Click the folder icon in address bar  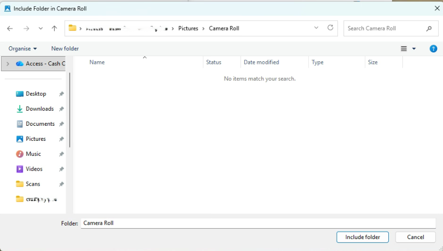coord(72,28)
